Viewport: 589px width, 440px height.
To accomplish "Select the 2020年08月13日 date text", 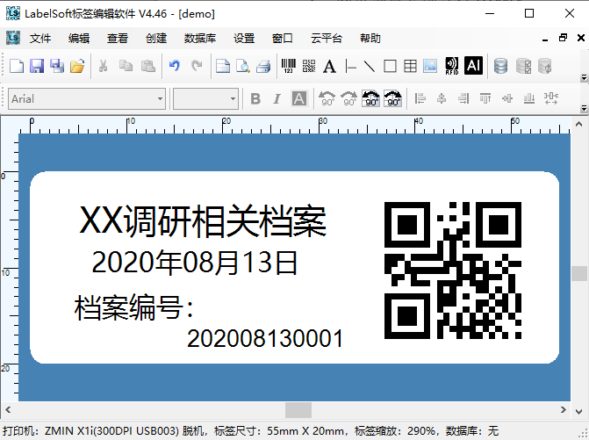I will pos(195,263).
